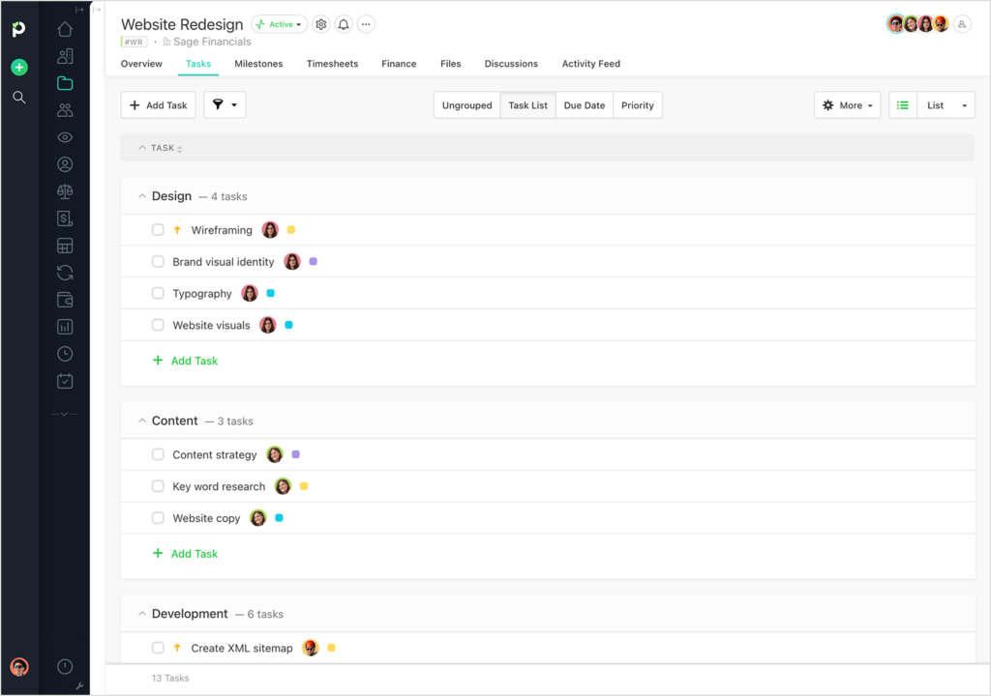This screenshot has width=991, height=696.
Task: Open the reports bar chart sidebar icon
Action: click(x=65, y=327)
